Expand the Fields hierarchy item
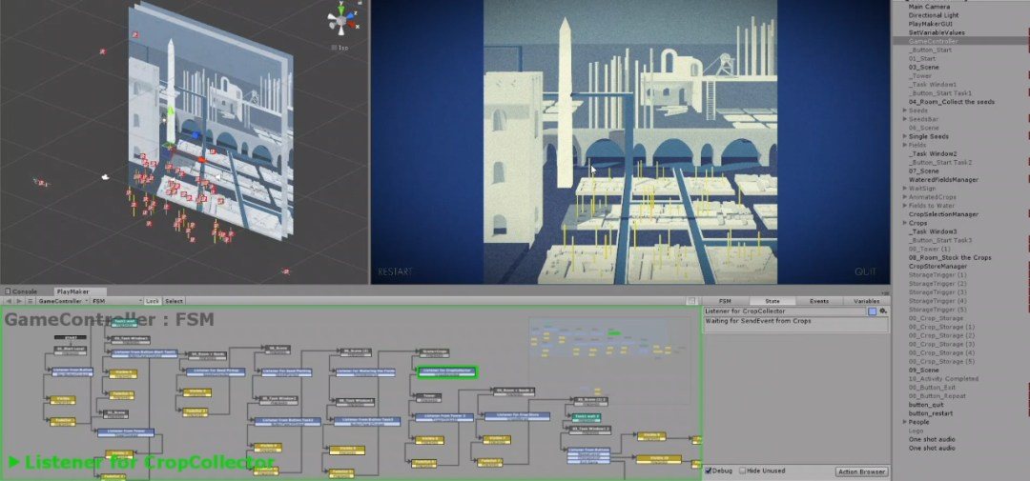 (904, 145)
